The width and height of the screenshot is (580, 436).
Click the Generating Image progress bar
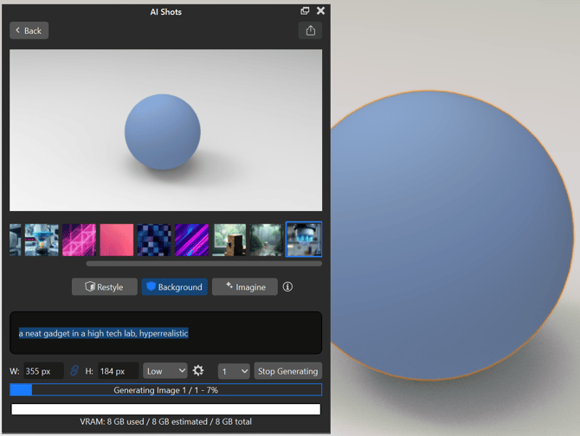click(165, 390)
